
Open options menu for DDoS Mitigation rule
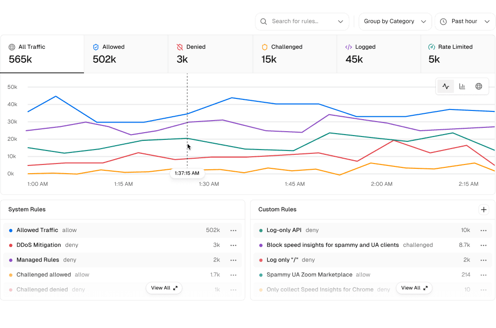(234, 245)
